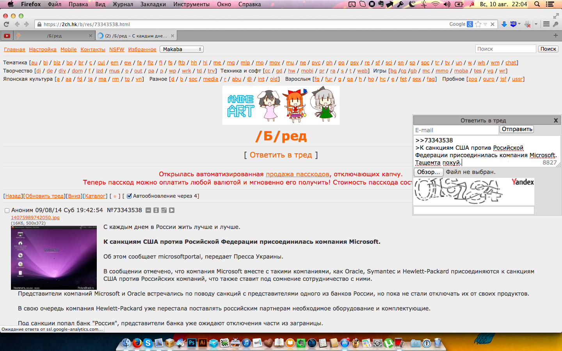Expand the dropdown arrow beside ABE icon
This screenshot has height=351, width=562.
tap(519, 24)
